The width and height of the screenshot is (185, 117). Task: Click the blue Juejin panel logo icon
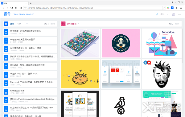[x=6, y=24]
